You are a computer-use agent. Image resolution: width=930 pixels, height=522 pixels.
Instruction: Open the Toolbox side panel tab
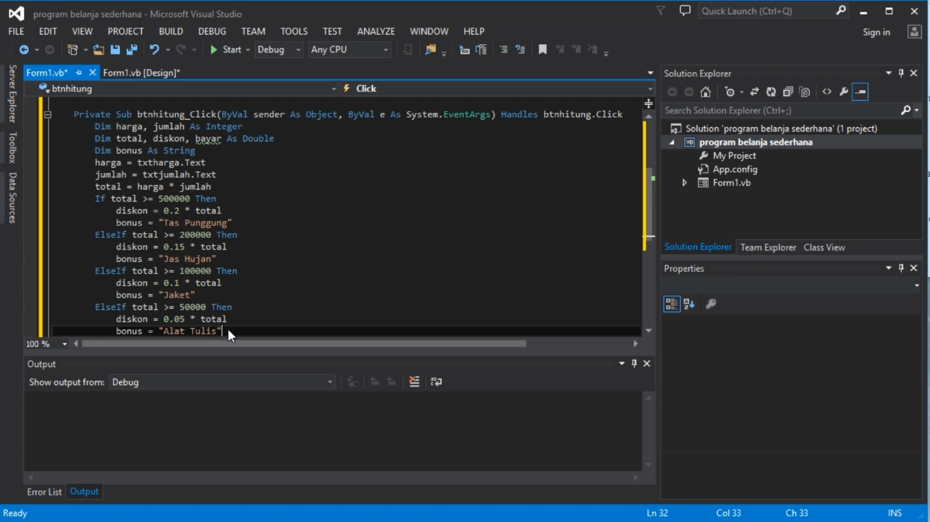coord(12,147)
